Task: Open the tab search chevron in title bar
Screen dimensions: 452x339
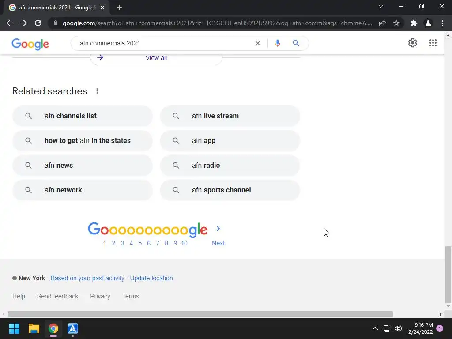Action: 381,6
